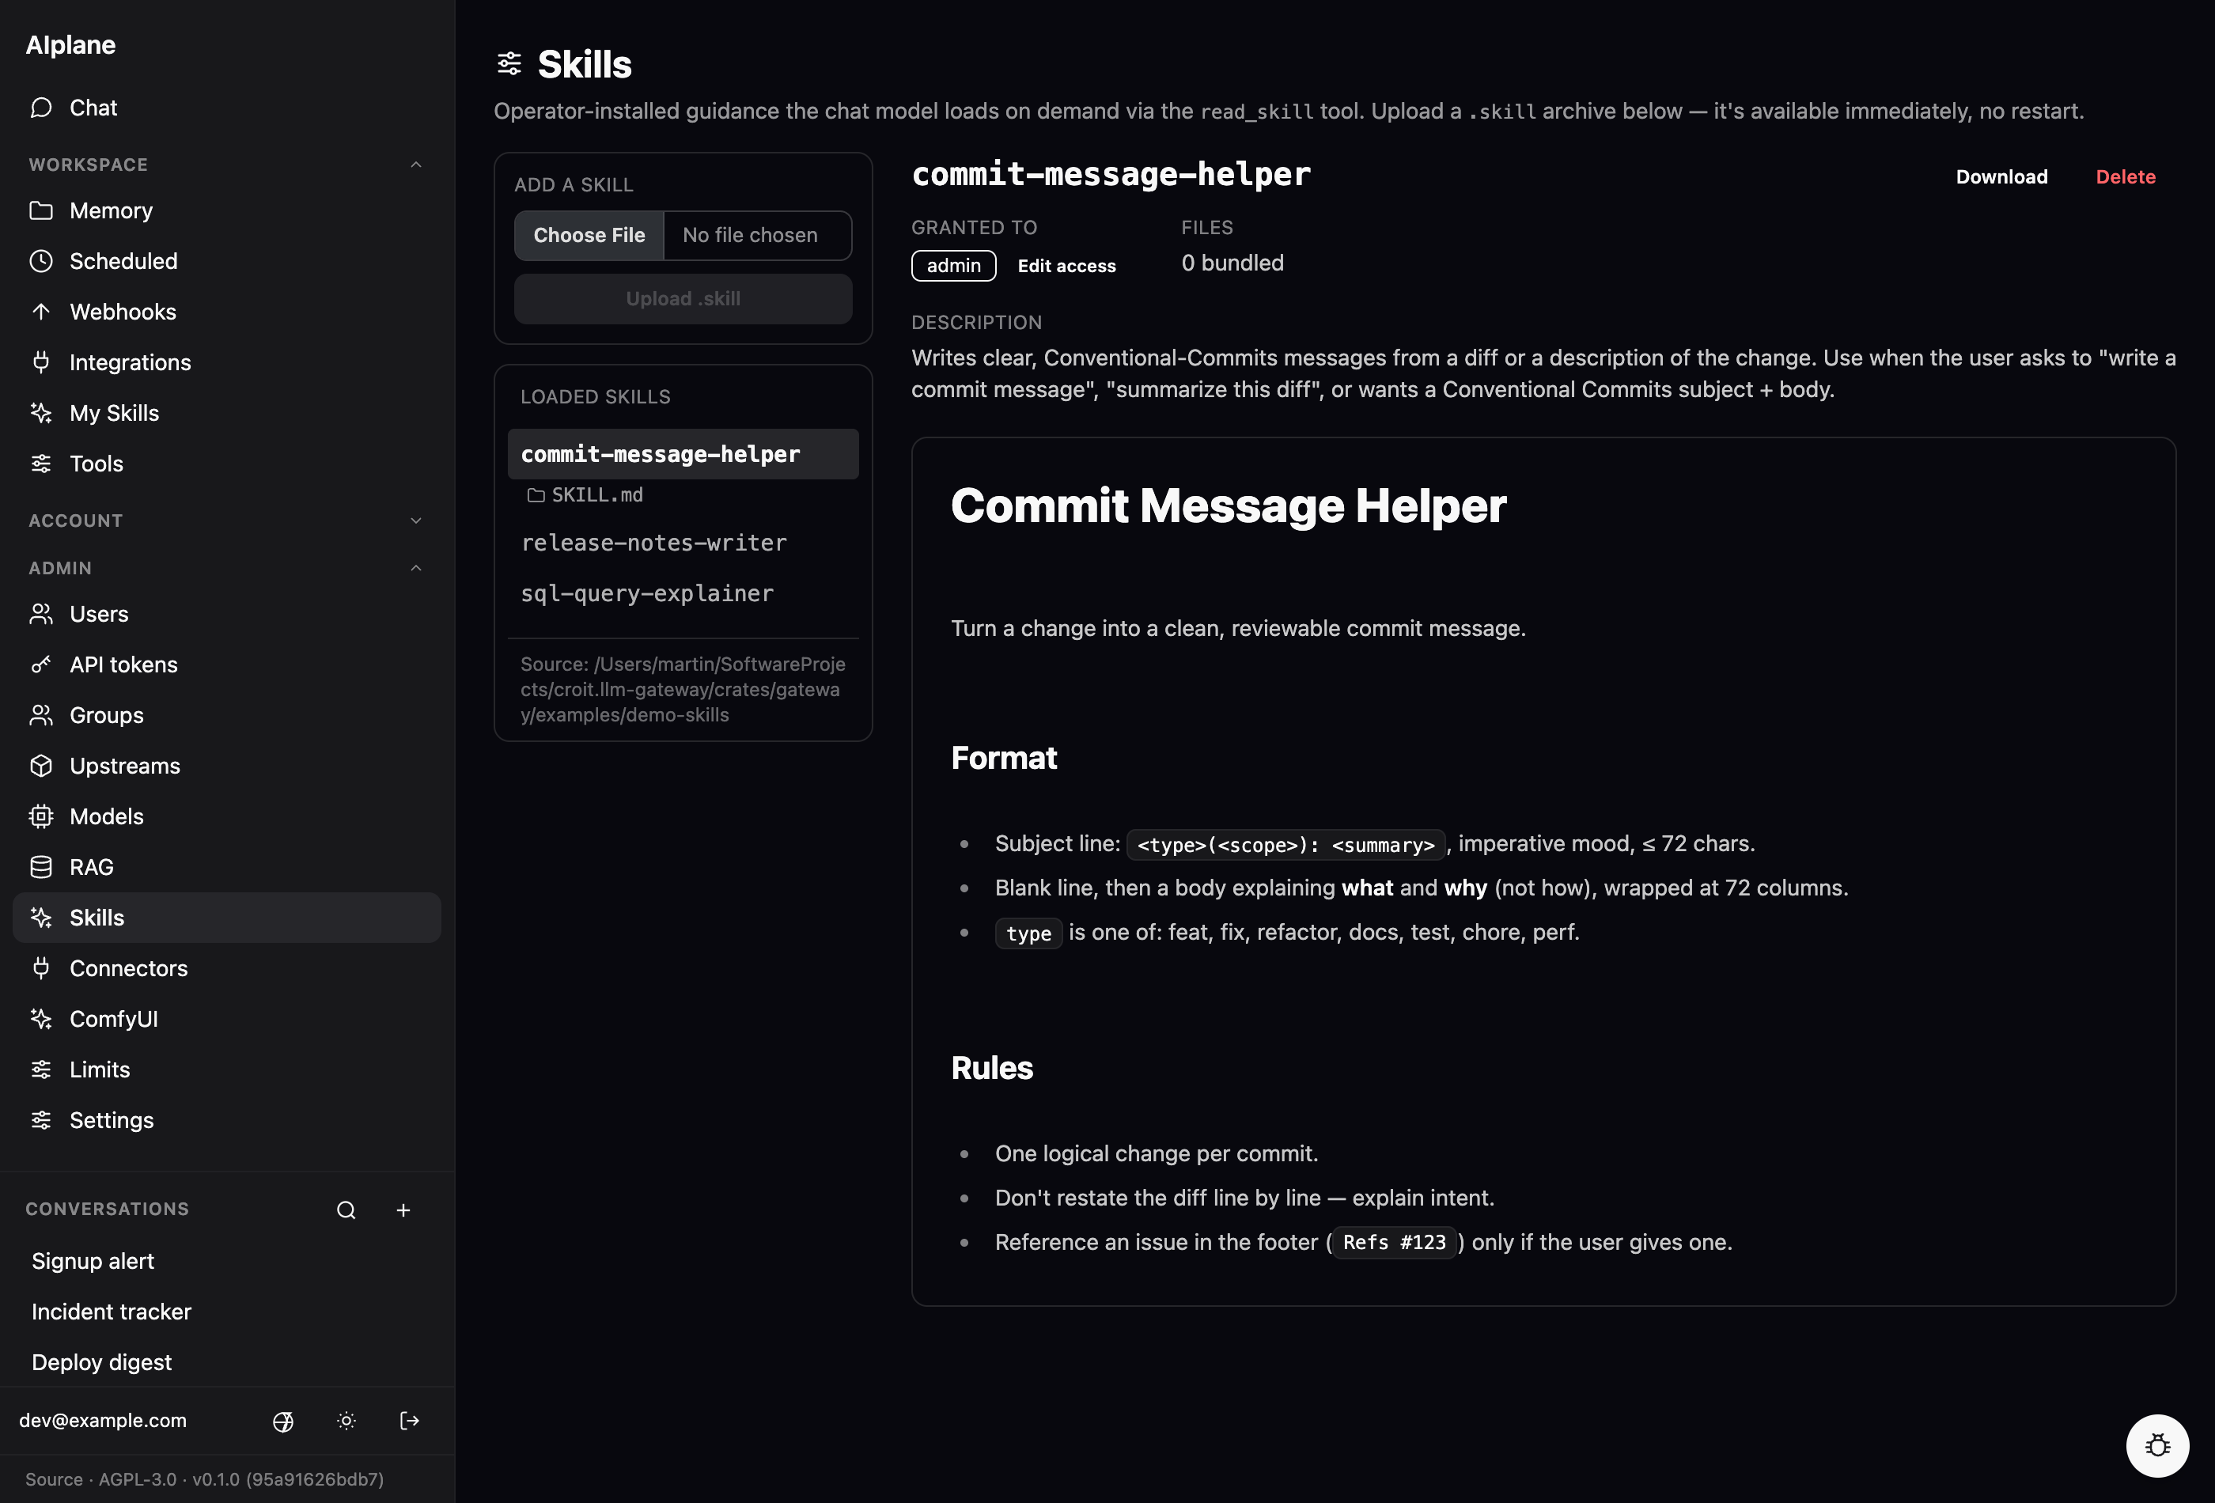Sign out using the logout icon

(409, 1421)
